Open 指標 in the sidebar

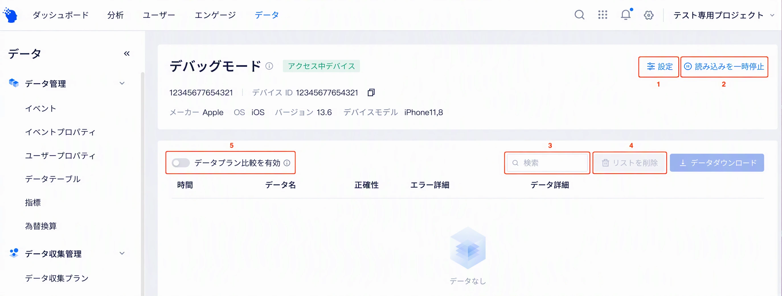coord(33,202)
